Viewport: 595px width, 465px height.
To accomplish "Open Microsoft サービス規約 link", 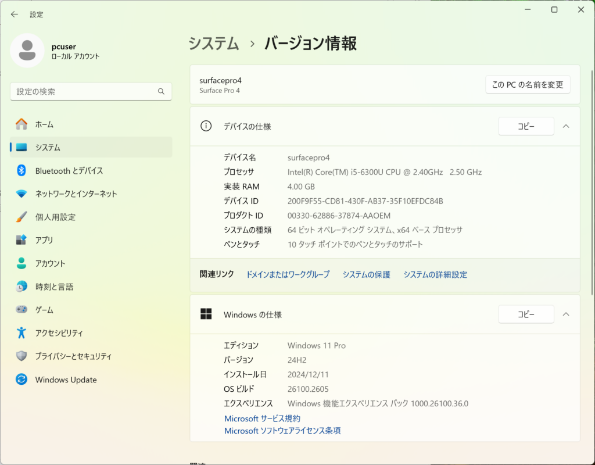I will [x=262, y=419].
